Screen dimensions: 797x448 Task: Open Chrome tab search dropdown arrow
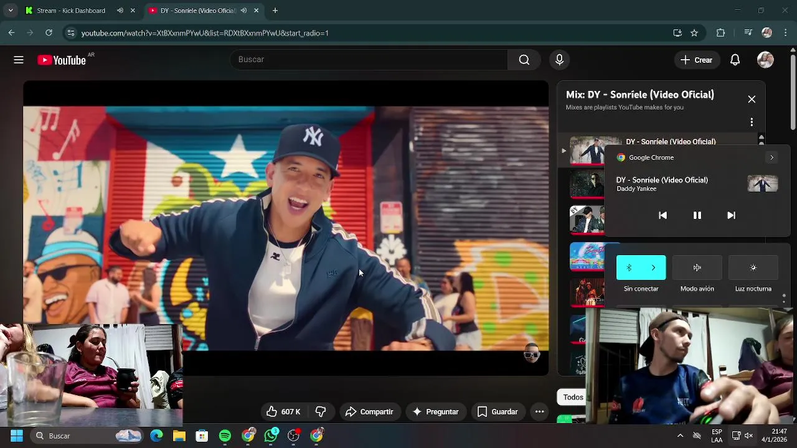pos(11,11)
